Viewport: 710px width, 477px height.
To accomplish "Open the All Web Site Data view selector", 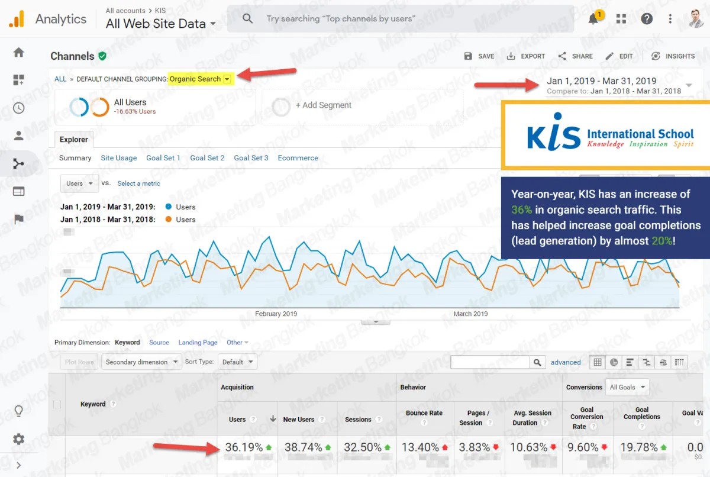I will [x=160, y=24].
